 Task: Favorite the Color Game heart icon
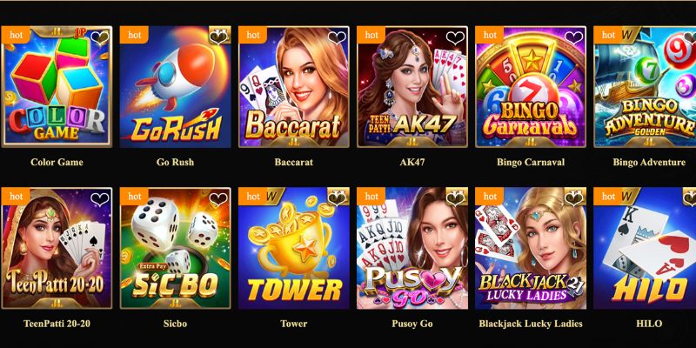click(100, 38)
